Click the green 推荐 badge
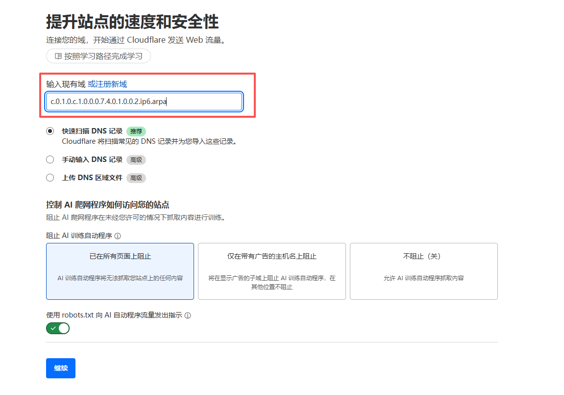The height and width of the screenshot is (395, 564). click(x=136, y=132)
